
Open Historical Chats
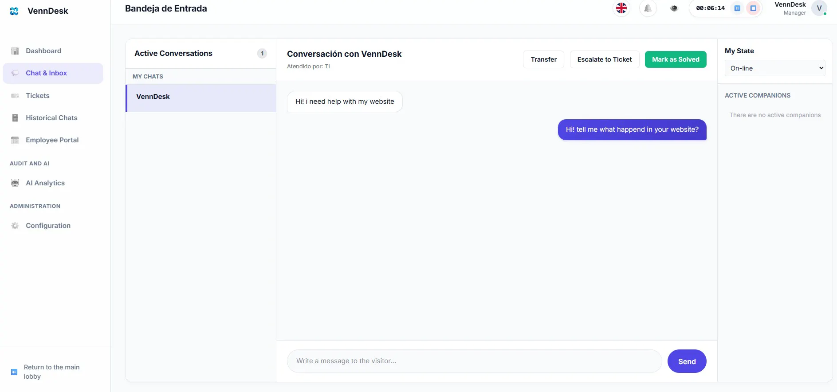[x=53, y=118]
